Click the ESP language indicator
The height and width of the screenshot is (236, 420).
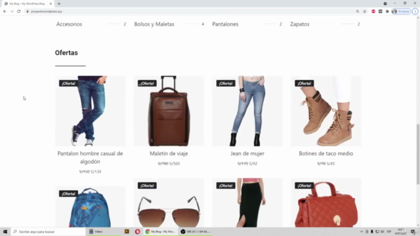pos(389,231)
